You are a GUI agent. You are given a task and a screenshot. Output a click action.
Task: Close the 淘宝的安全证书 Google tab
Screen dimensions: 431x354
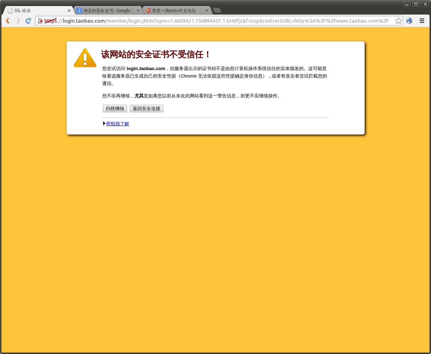pos(138,11)
